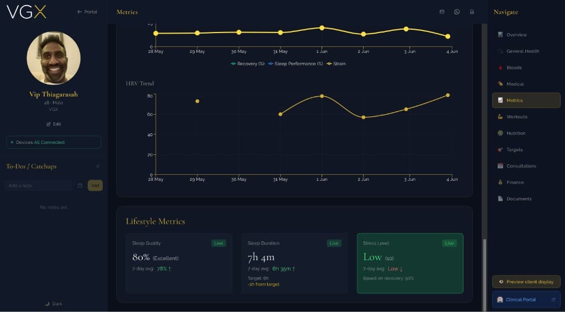The width and height of the screenshot is (565, 312).
Task: Open the calendar icon beside note field
Action: pos(80,186)
